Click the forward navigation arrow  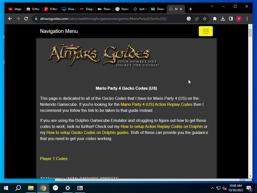click(18, 19)
